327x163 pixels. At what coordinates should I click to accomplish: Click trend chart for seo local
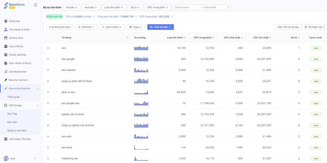141,147
